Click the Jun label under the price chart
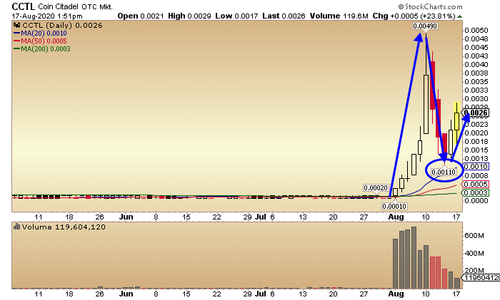500x300 pixels. pyautogui.click(x=126, y=217)
